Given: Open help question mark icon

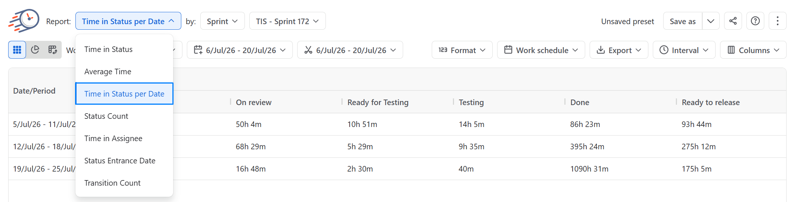Looking at the screenshot, I should pyautogui.click(x=755, y=21).
